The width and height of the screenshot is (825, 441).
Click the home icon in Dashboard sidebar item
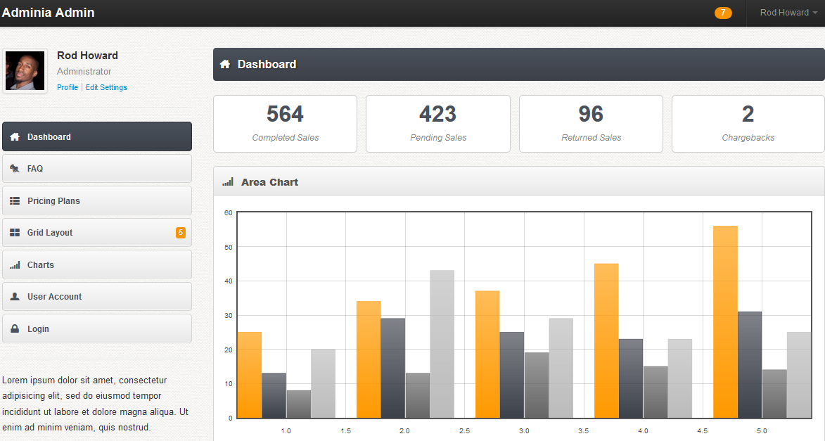(x=15, y=137)
